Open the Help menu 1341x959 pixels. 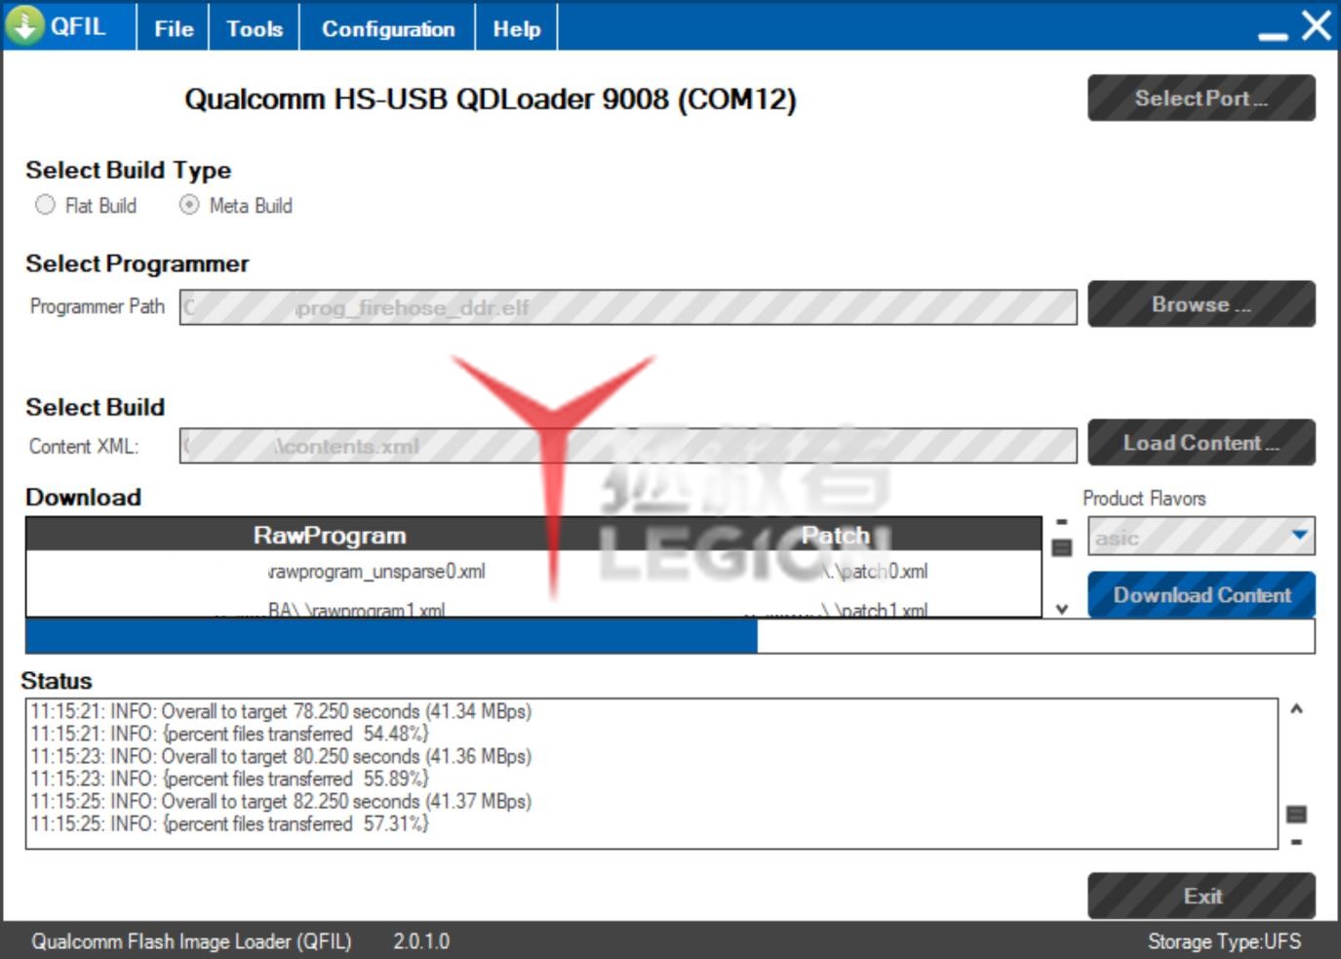click(517, 29)
